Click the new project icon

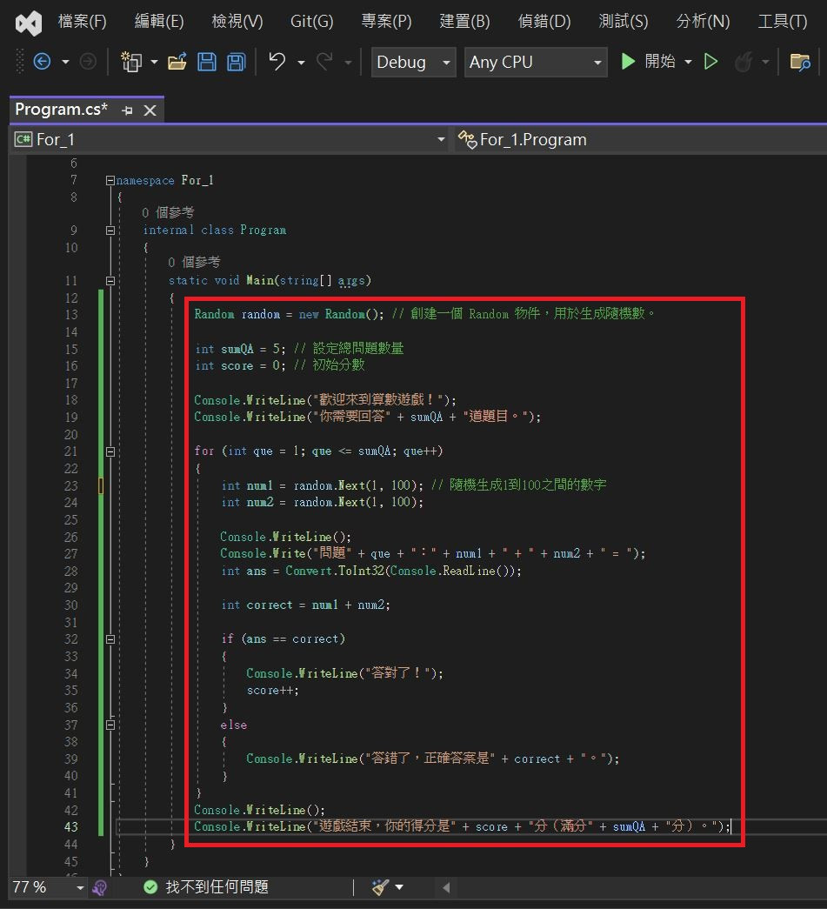click(131, 62)
